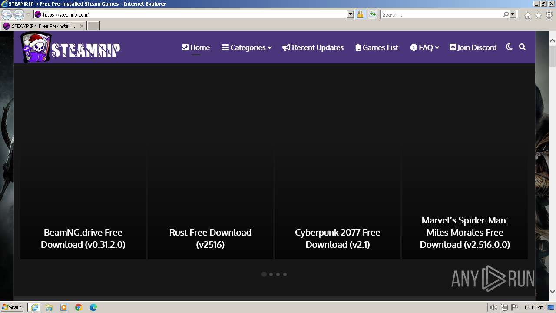
Task: Open the site search magnifier icon
Action: click(x=522, y=47)
